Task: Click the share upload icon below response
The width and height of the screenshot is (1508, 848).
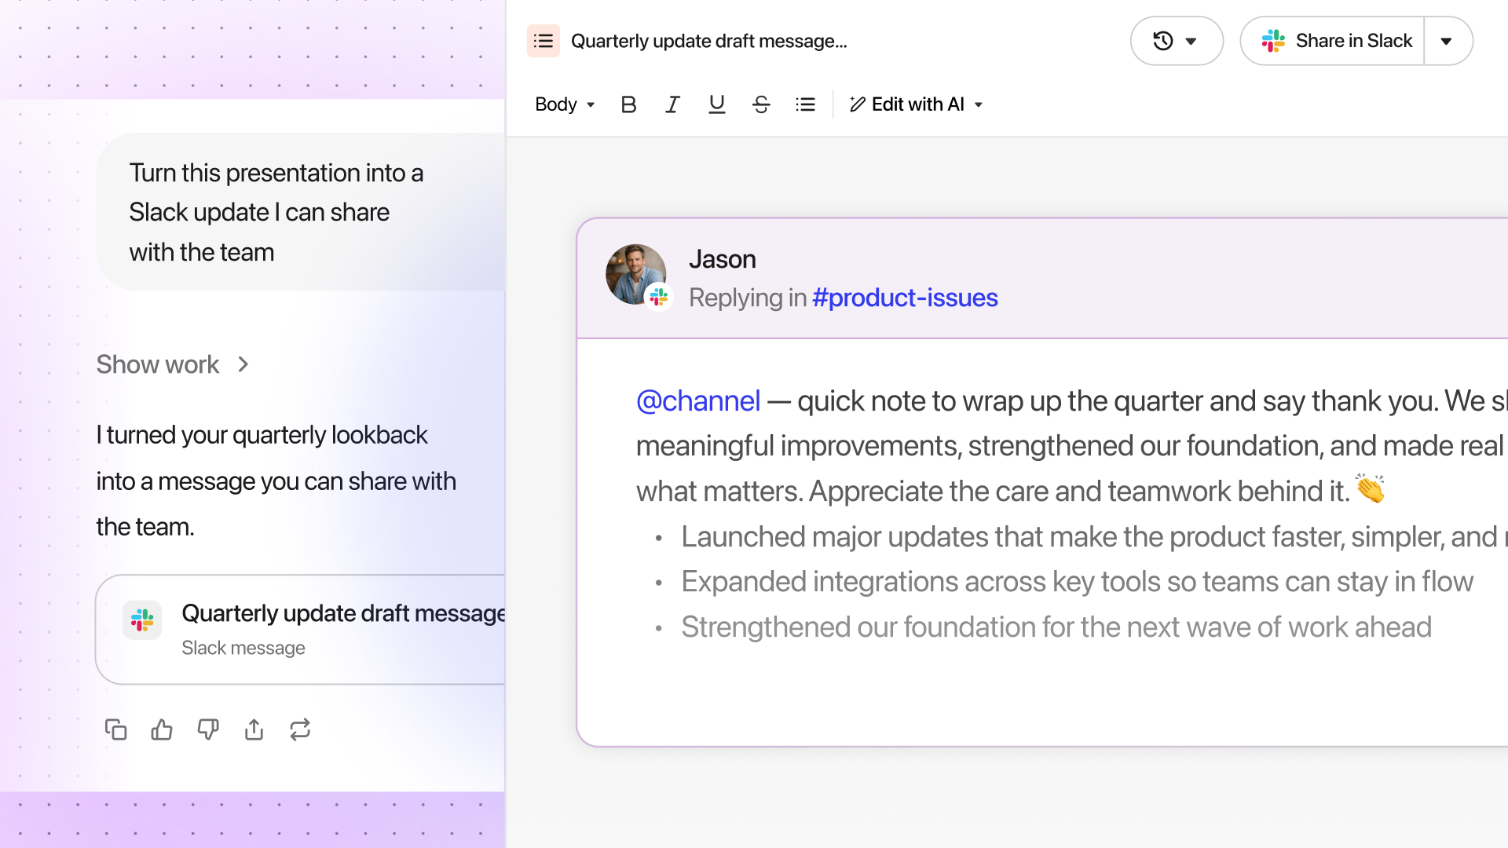Action: (x=254, y=729)
